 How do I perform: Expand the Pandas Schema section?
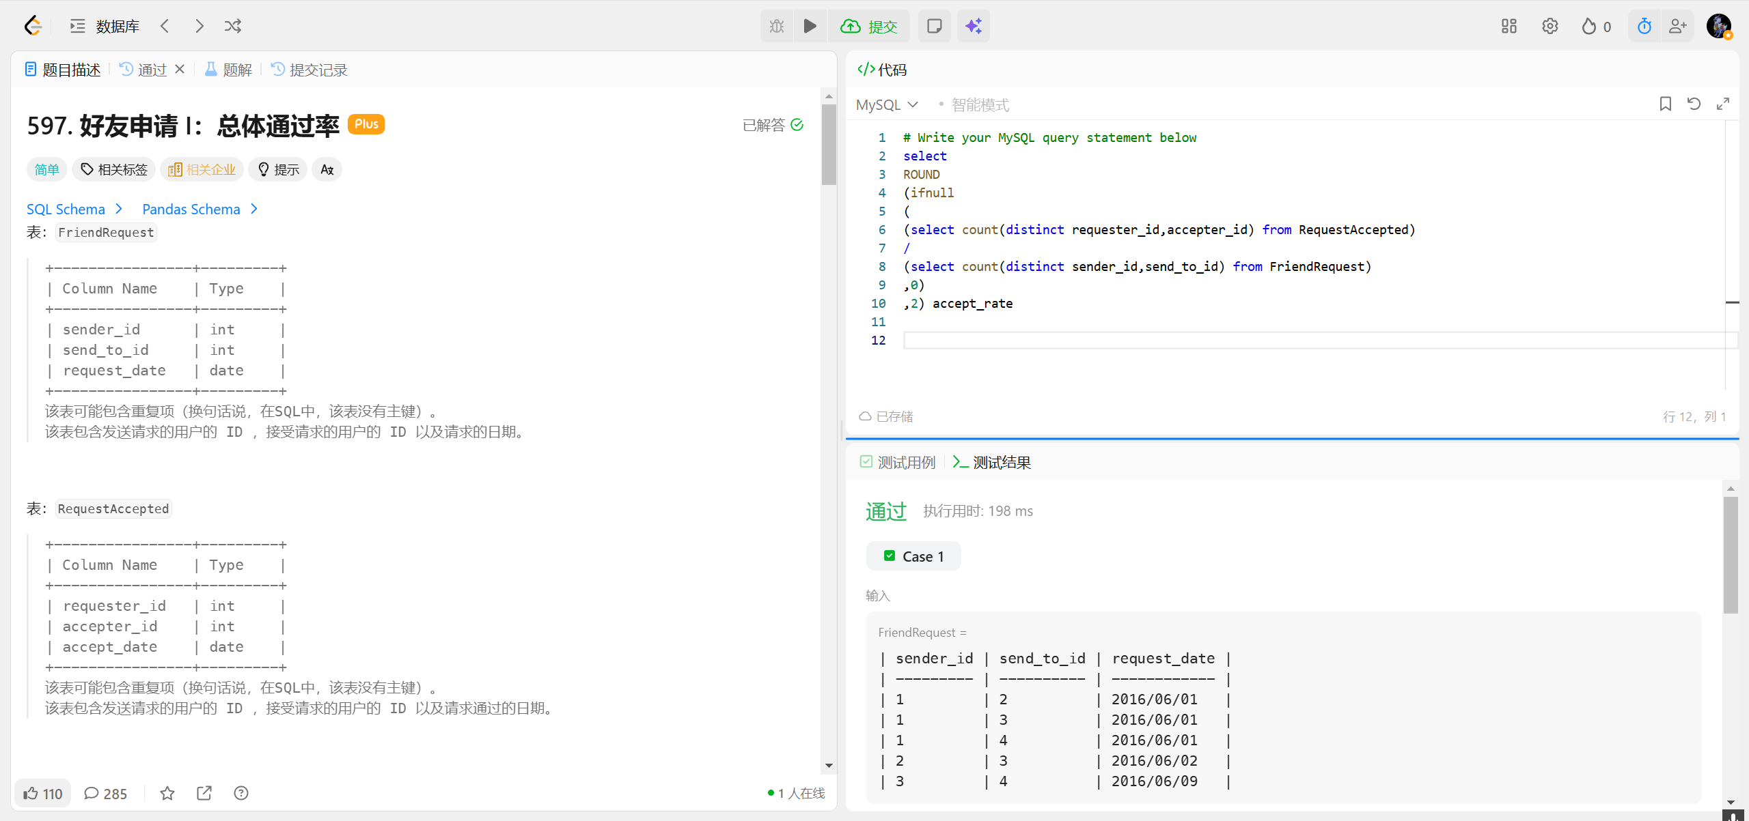199,209
